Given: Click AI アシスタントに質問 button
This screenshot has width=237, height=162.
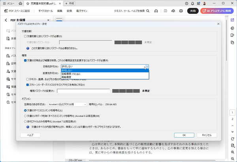Looking at the screenshot, I should 217,11.
